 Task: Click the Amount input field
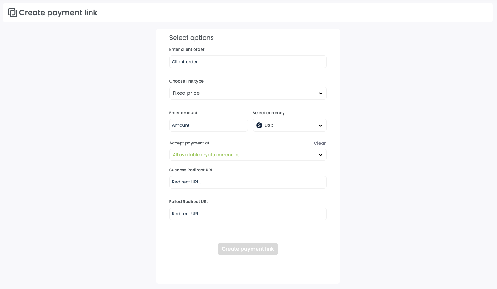pyautogui.click(x=208, y=125)
